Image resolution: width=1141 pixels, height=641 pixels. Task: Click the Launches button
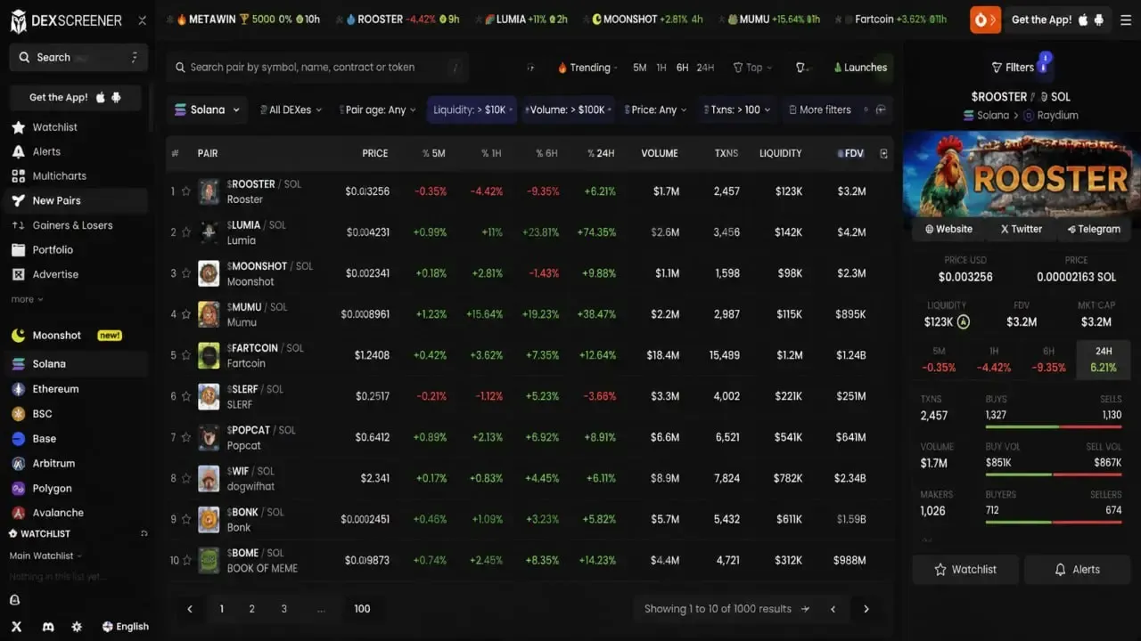pyautogui.click(x=860, y=68)
